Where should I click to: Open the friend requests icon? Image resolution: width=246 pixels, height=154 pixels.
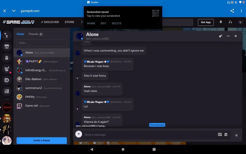tap(230, 22)
